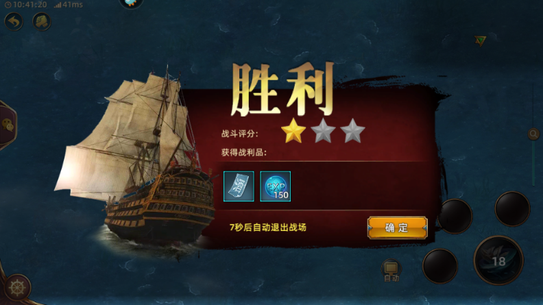Click the green triangle navigation marker

pyautogui.click(x=481, y=41)
